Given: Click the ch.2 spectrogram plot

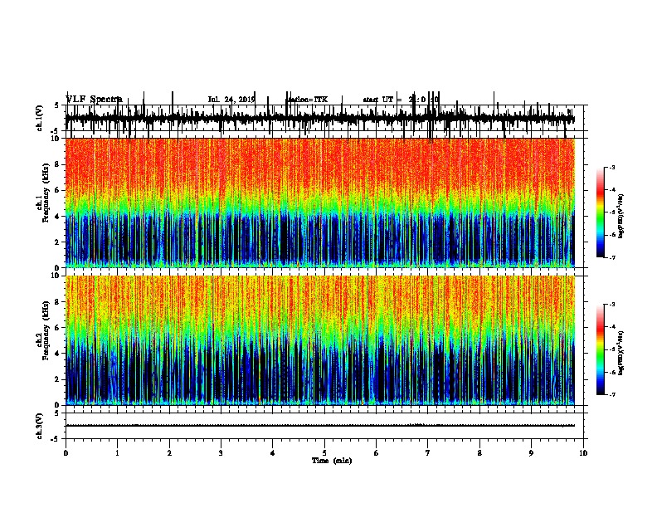Looking at the screenshot, I should 319,340.
